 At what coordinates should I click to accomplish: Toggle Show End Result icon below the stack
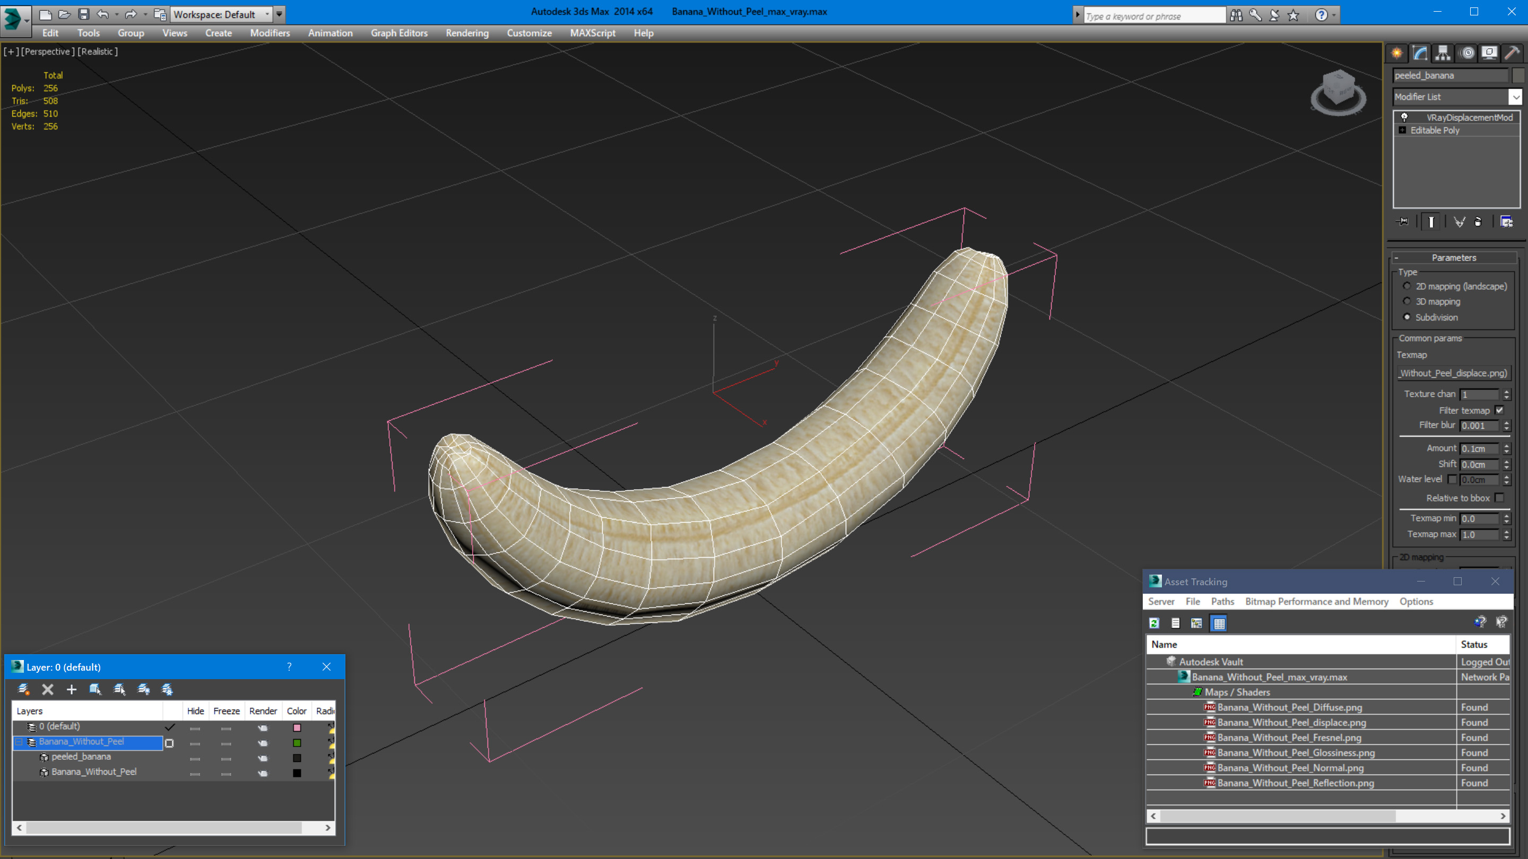tap(1431, 222)
